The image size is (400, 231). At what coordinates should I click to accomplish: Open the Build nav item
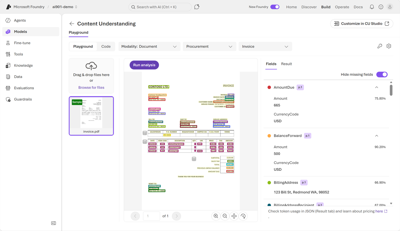click(326, 7)
